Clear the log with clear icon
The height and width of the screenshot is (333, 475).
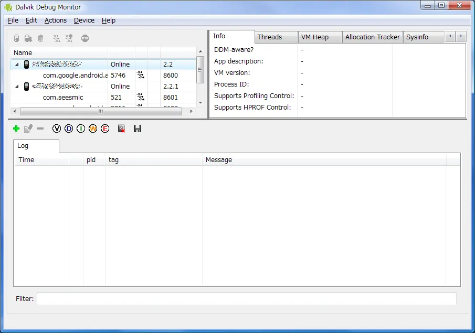coord(121,128)
